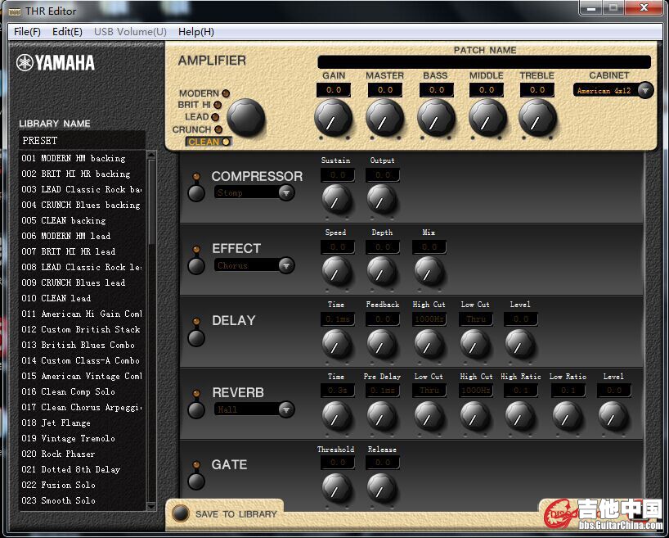Select the CRUNCH amp type
Screen dimensions: 669x538
(x=197, y=129)
